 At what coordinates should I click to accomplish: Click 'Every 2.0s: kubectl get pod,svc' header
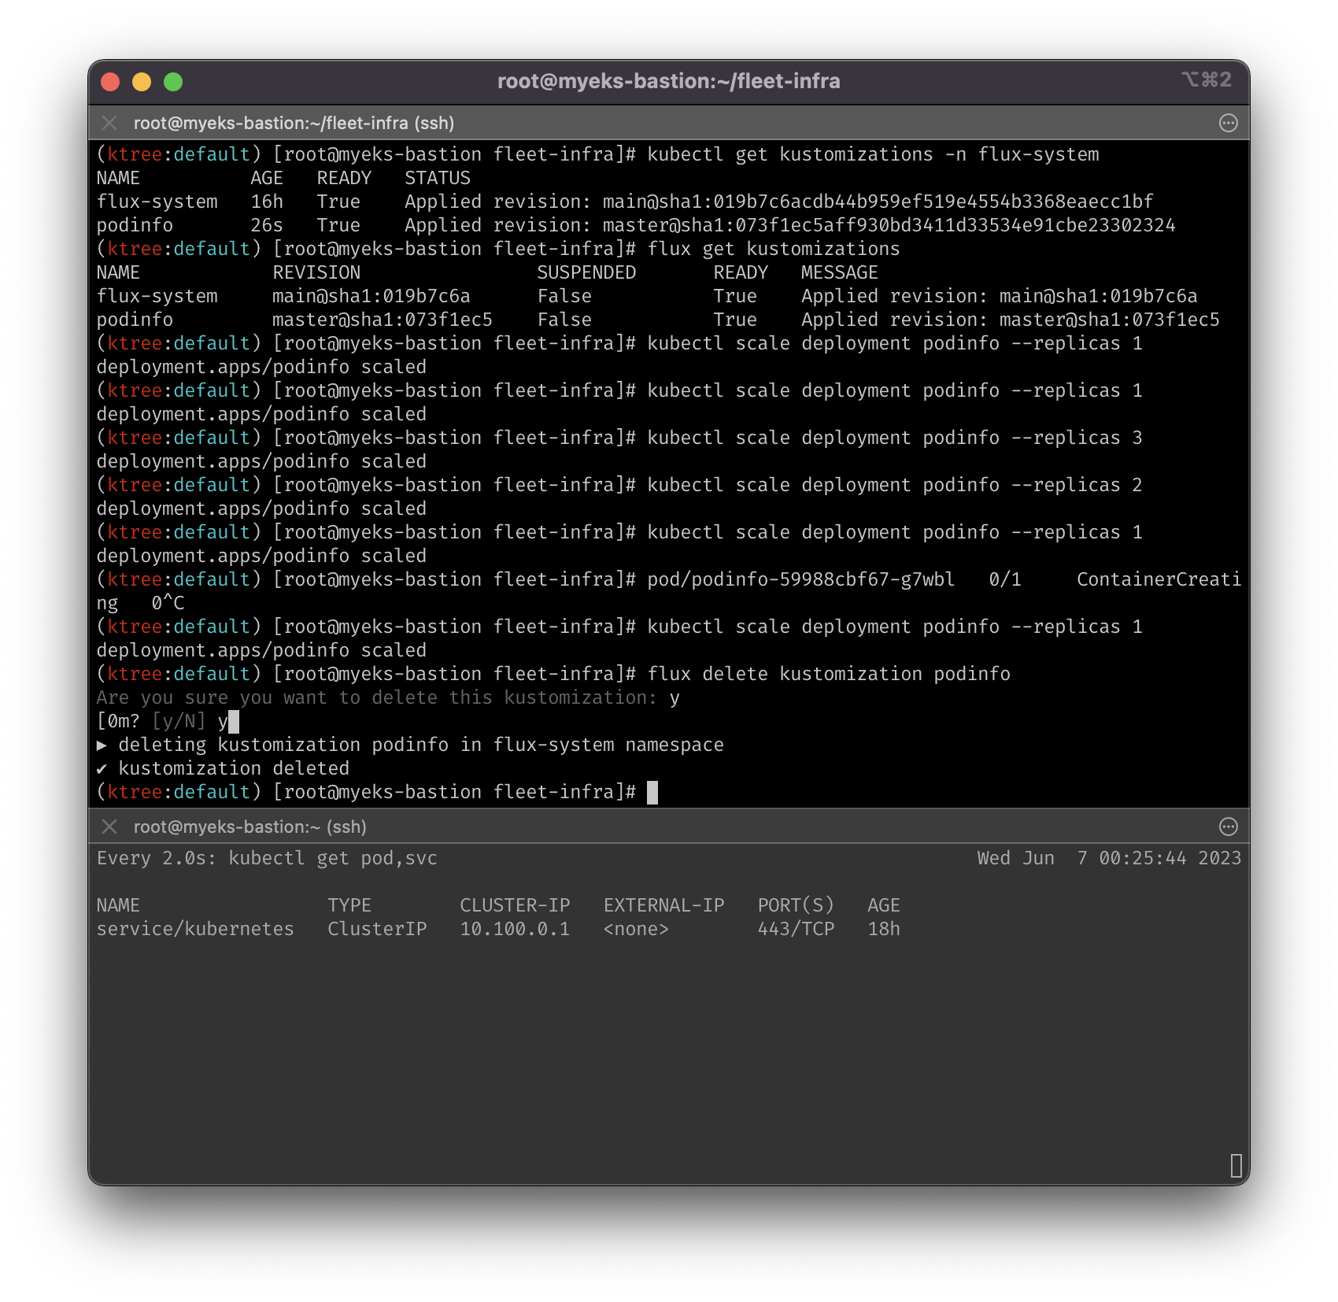pyautogui.click(x=267, y=858)
